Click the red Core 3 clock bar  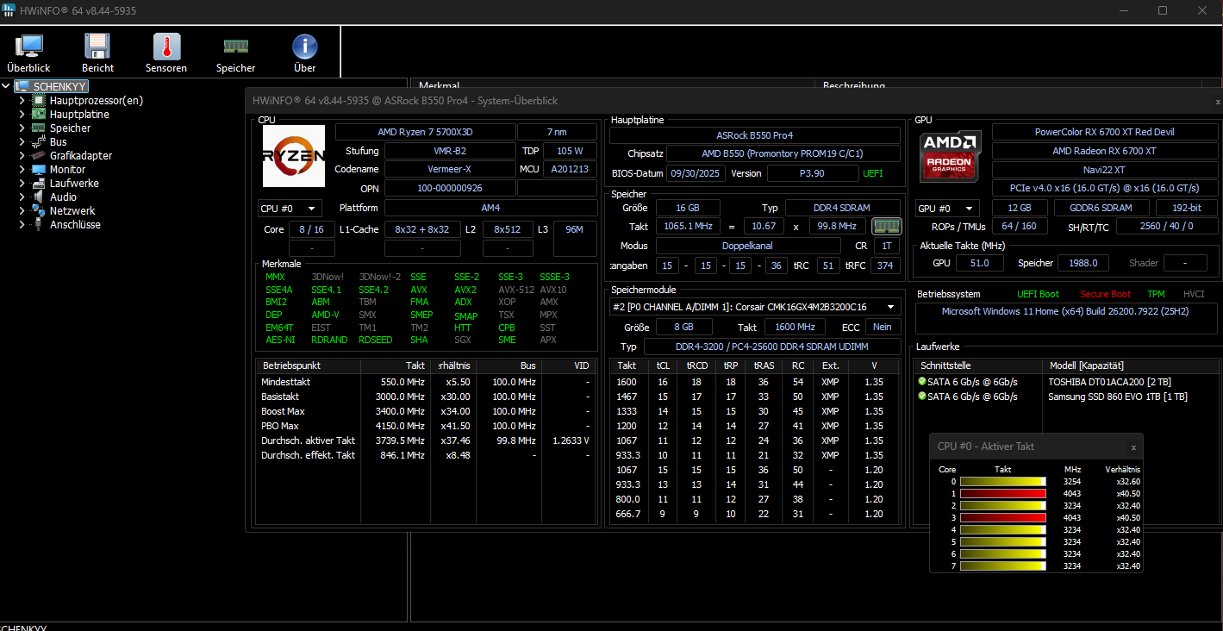(x=1002, y=518)
